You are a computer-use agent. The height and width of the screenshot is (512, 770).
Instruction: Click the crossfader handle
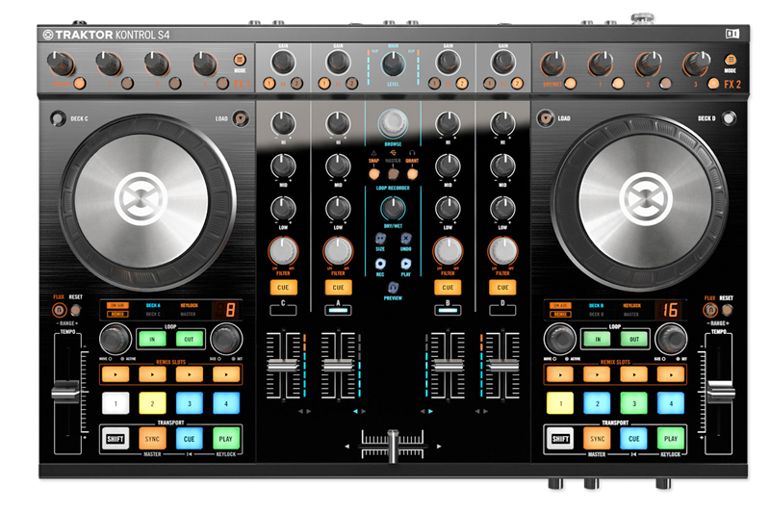(393, 447)
